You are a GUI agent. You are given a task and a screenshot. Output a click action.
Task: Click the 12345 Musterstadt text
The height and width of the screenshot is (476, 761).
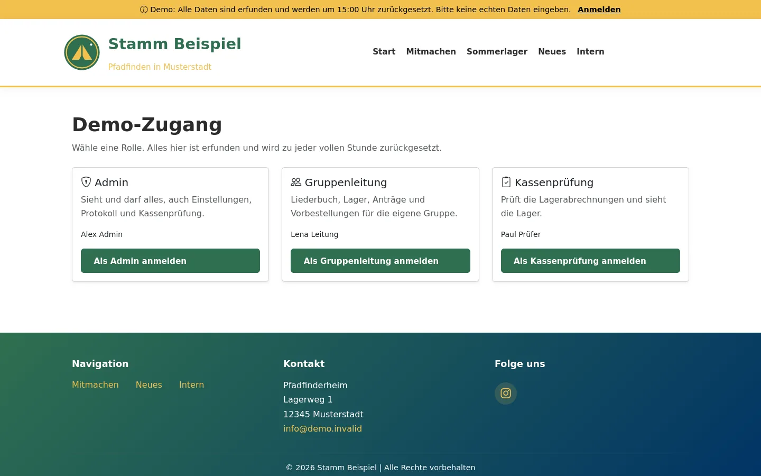(323, 414)
